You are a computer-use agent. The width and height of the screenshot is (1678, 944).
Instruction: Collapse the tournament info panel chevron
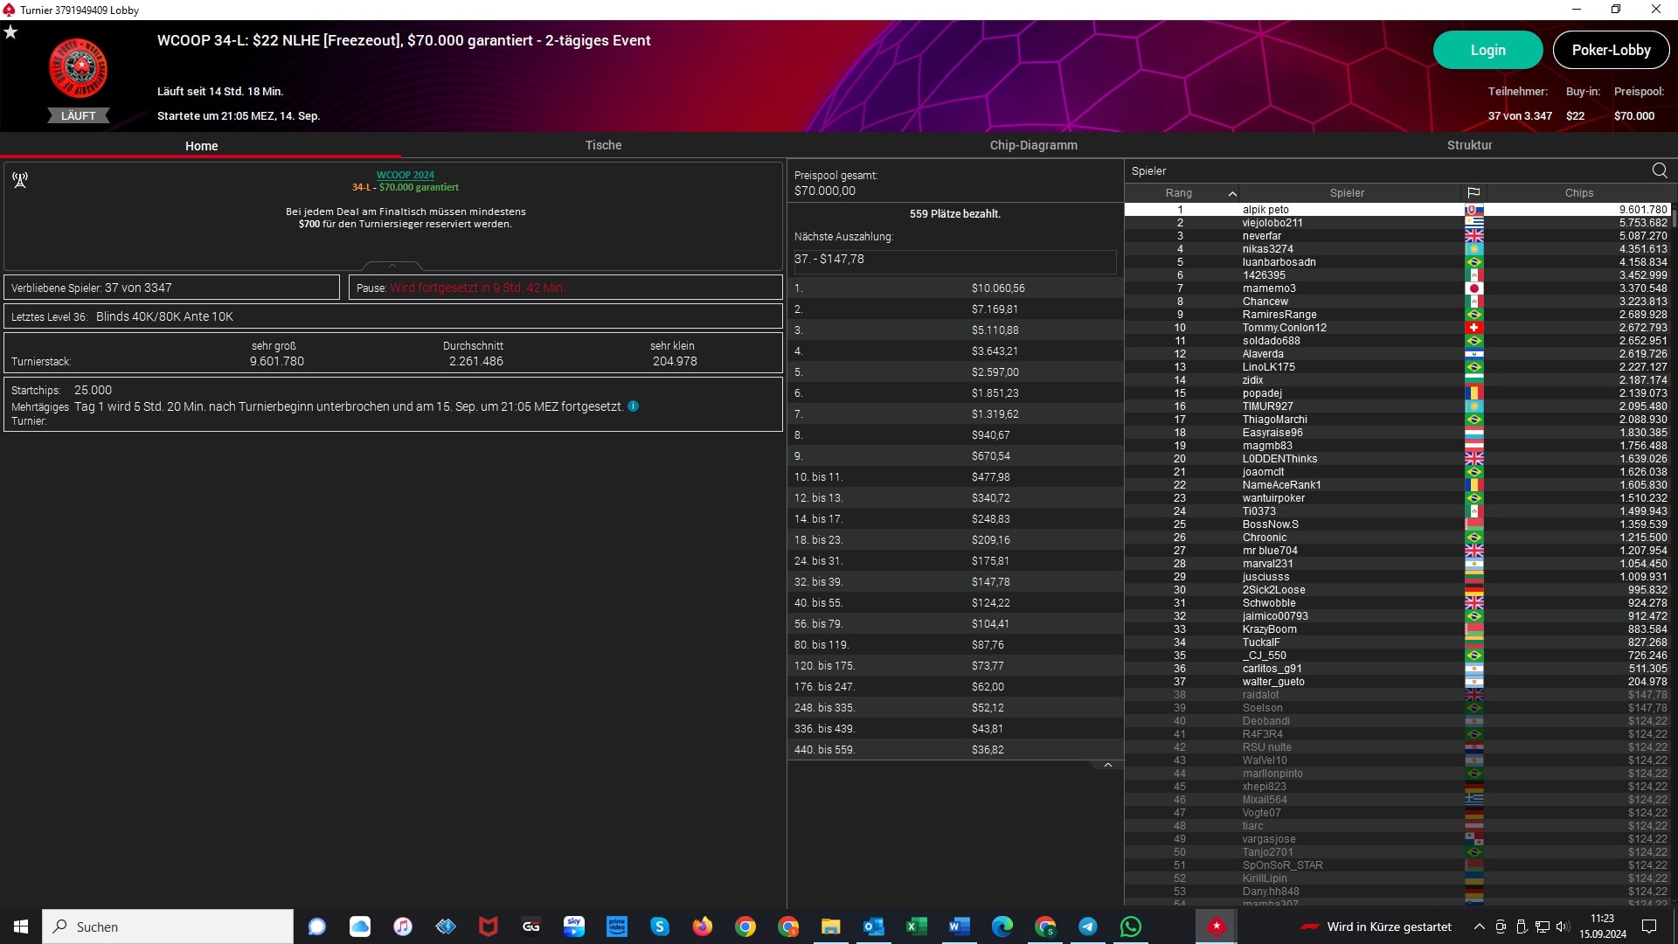pos(392,266)
